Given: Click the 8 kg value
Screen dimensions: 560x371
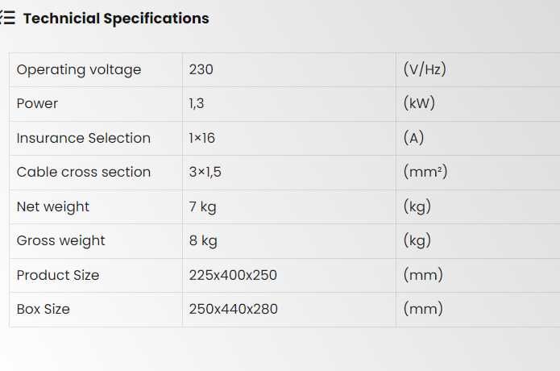Looking at the screenshot, I should pos(203,240).
